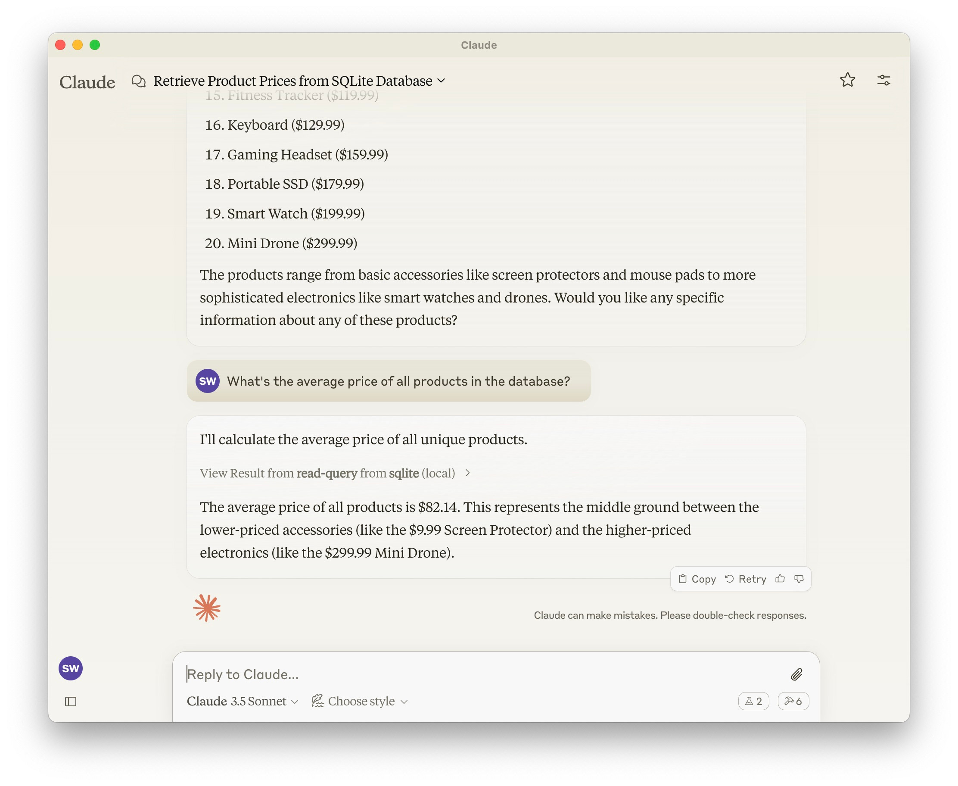Copy the assistant response
The height and width of the screenshot is (786, 958).
(697, 579)
